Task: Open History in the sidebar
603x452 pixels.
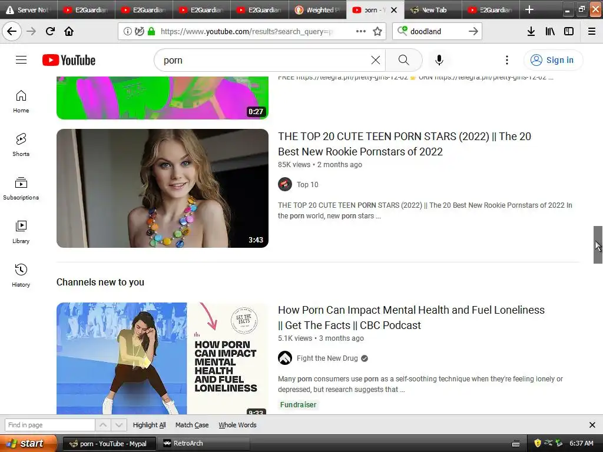Action: pyautogui.click(x=21, y=275)
